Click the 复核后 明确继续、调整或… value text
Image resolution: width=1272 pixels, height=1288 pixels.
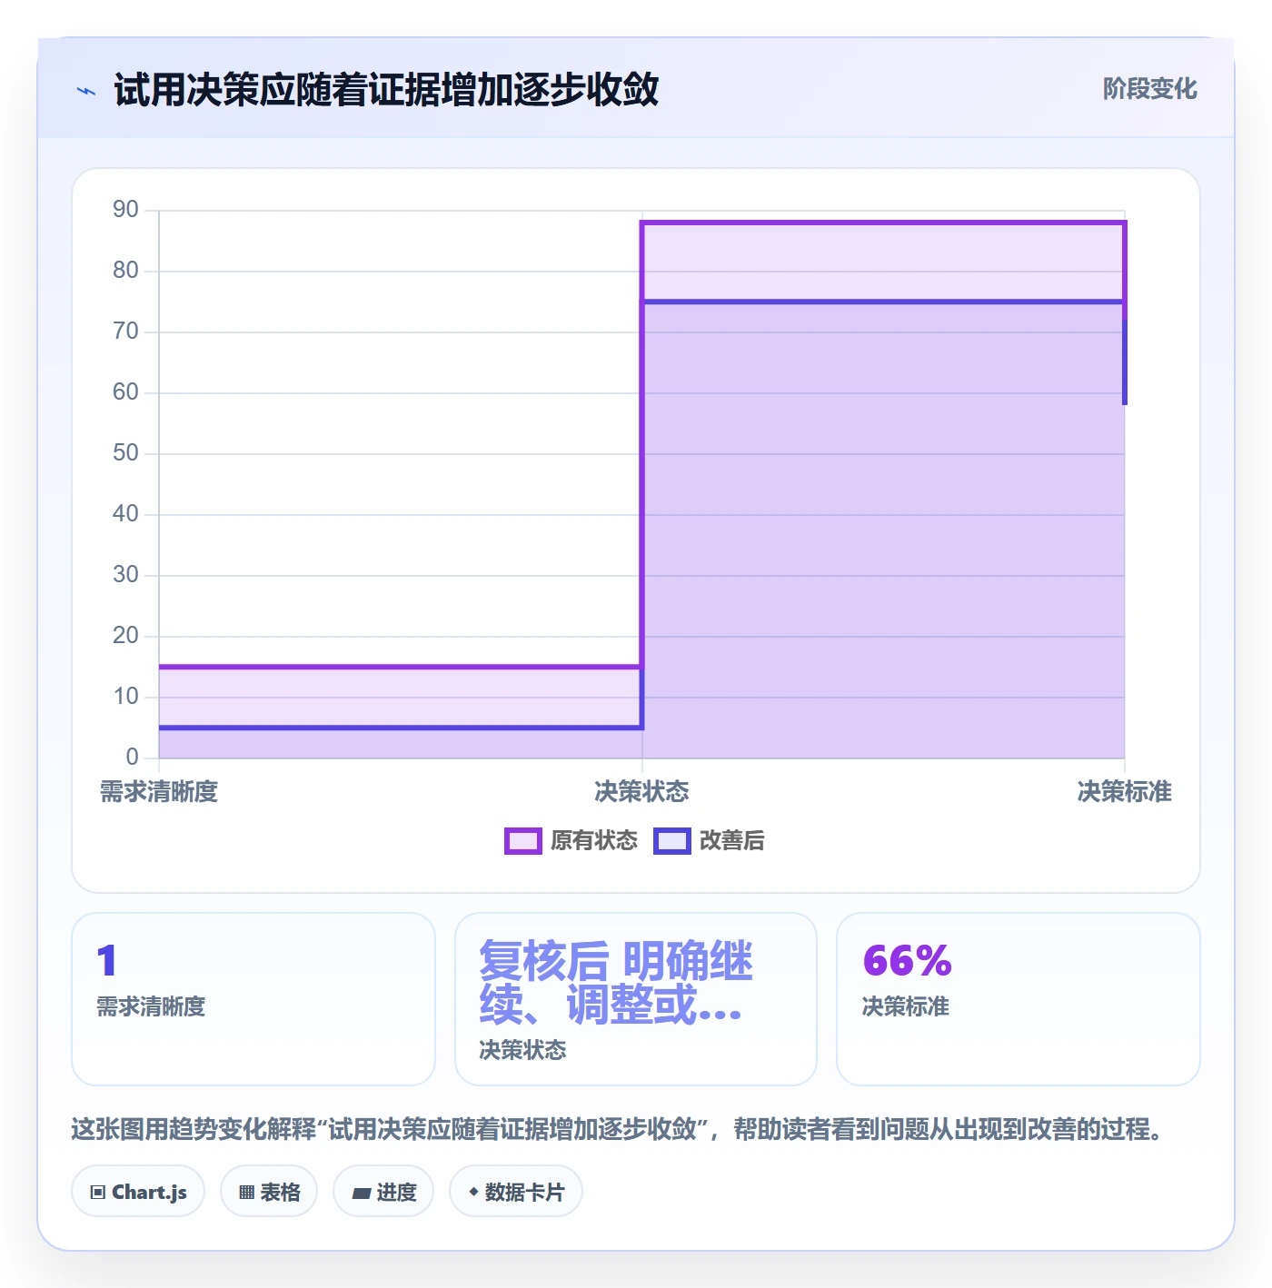[616, 983]
